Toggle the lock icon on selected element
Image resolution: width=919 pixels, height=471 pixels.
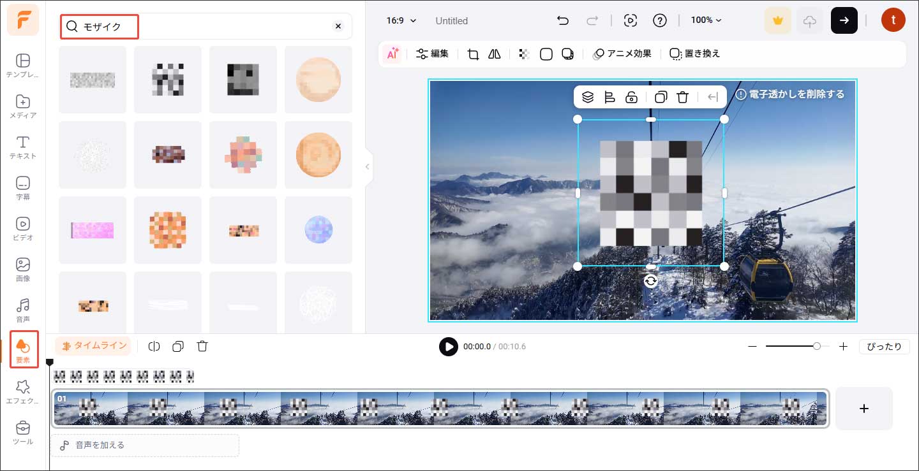[631, 97]
